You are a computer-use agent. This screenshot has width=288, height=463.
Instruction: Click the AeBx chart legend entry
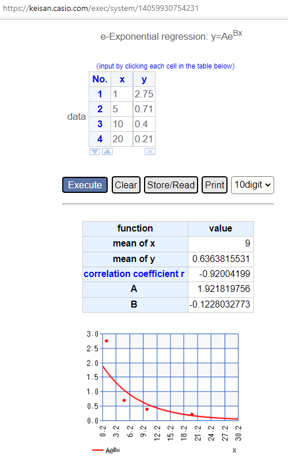[106, 450]
